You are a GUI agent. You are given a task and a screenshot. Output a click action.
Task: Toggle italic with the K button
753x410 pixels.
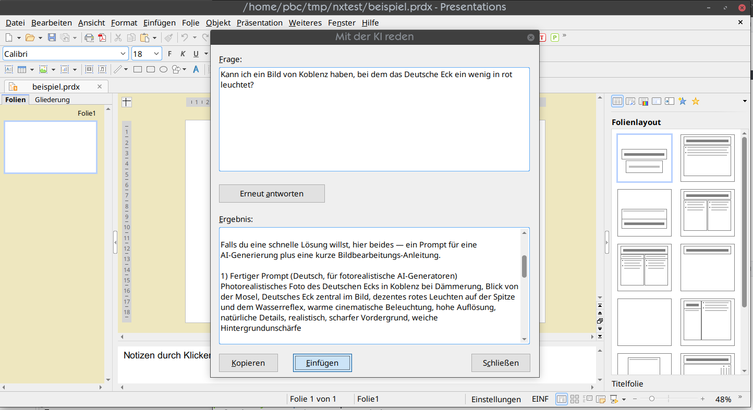(x=183, y=54)
